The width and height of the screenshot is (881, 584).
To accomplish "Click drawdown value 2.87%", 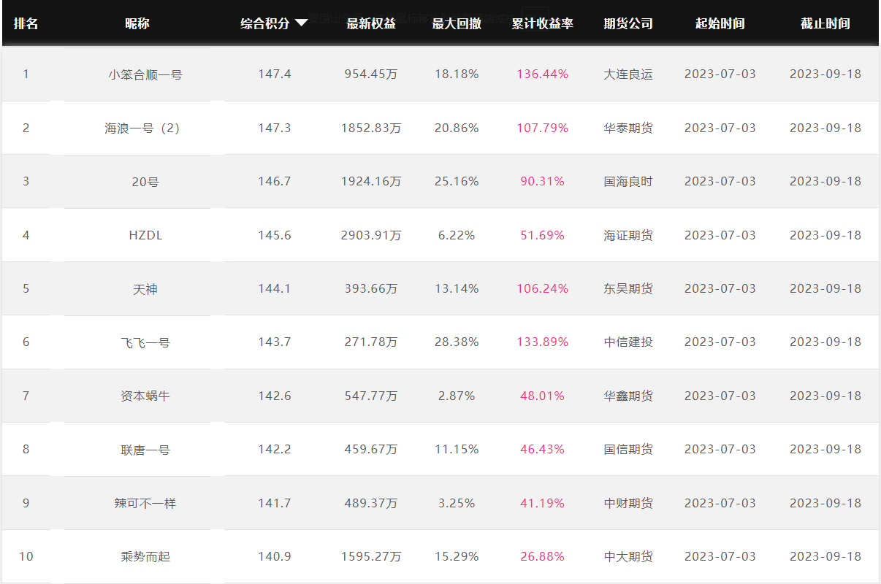I will click(x=457, y=396).
